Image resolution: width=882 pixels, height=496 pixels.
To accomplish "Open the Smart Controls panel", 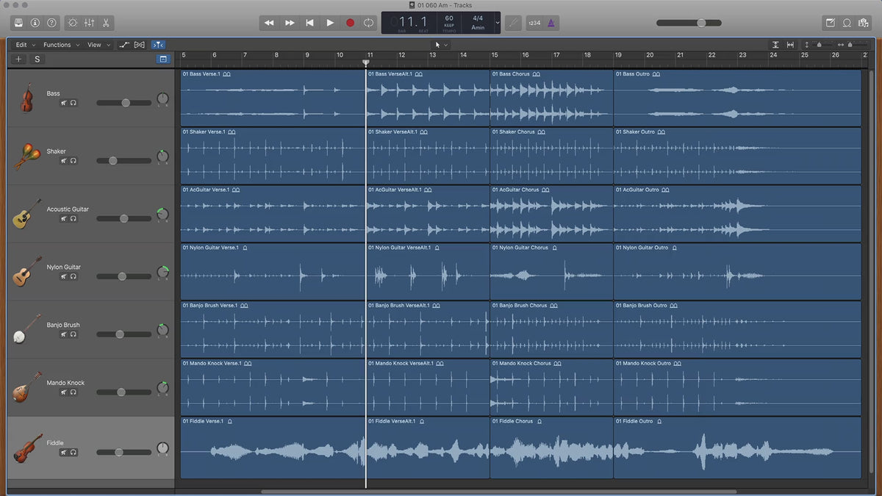I will [73, 23].
